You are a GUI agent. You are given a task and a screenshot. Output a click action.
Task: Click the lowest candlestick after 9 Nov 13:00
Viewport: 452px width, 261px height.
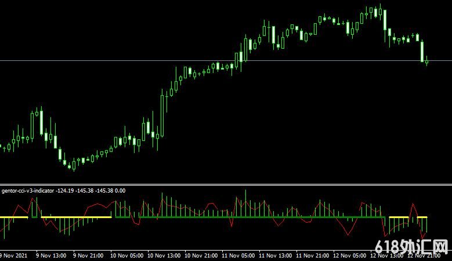coord(73,166)
